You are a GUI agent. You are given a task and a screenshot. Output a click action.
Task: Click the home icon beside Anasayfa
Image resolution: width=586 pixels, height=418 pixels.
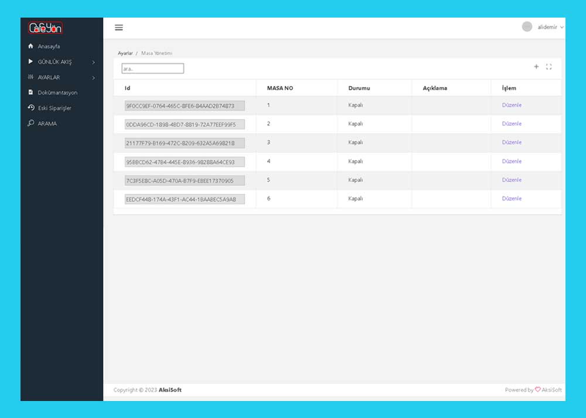point(30,46)
